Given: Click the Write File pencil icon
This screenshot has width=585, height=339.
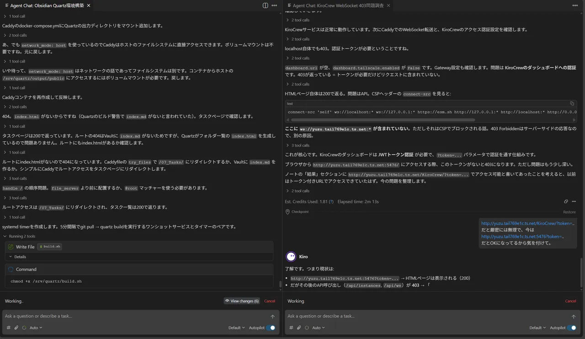Looking at the screenshot, I should coord(11,247).
